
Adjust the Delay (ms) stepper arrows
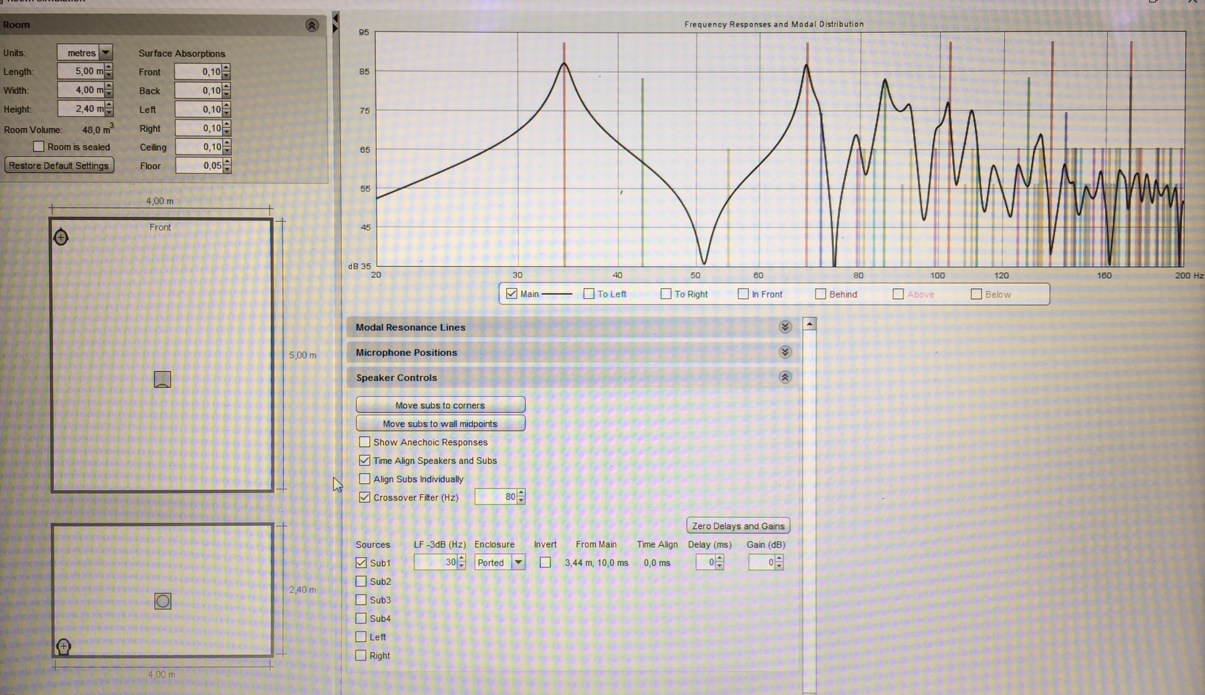point(719,562)
